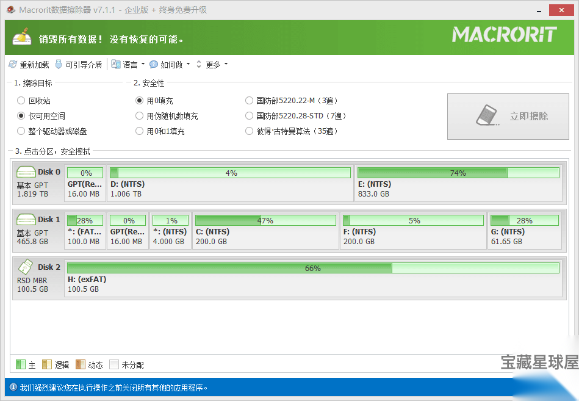Click the Disk 2 USB drive icon
The image size is (579, 401).
coord(26,267)
